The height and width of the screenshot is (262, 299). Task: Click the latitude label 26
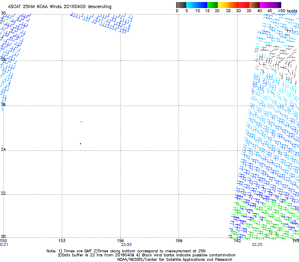[3, 104]
